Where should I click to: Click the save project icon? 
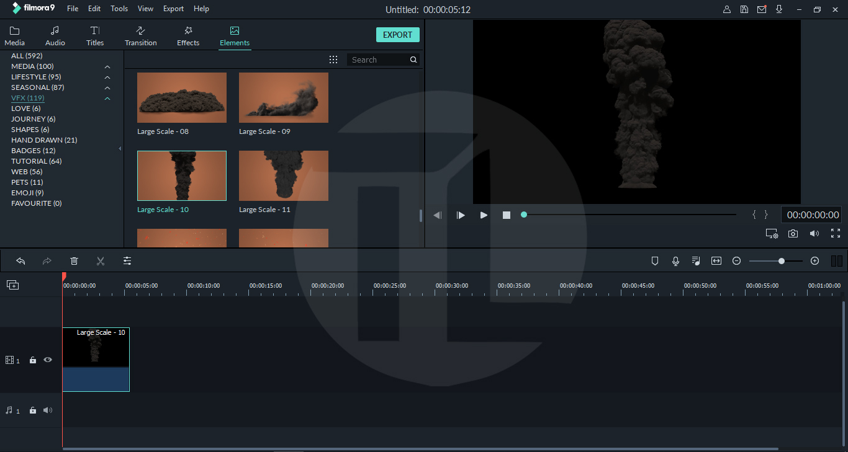tap(744, 9)
